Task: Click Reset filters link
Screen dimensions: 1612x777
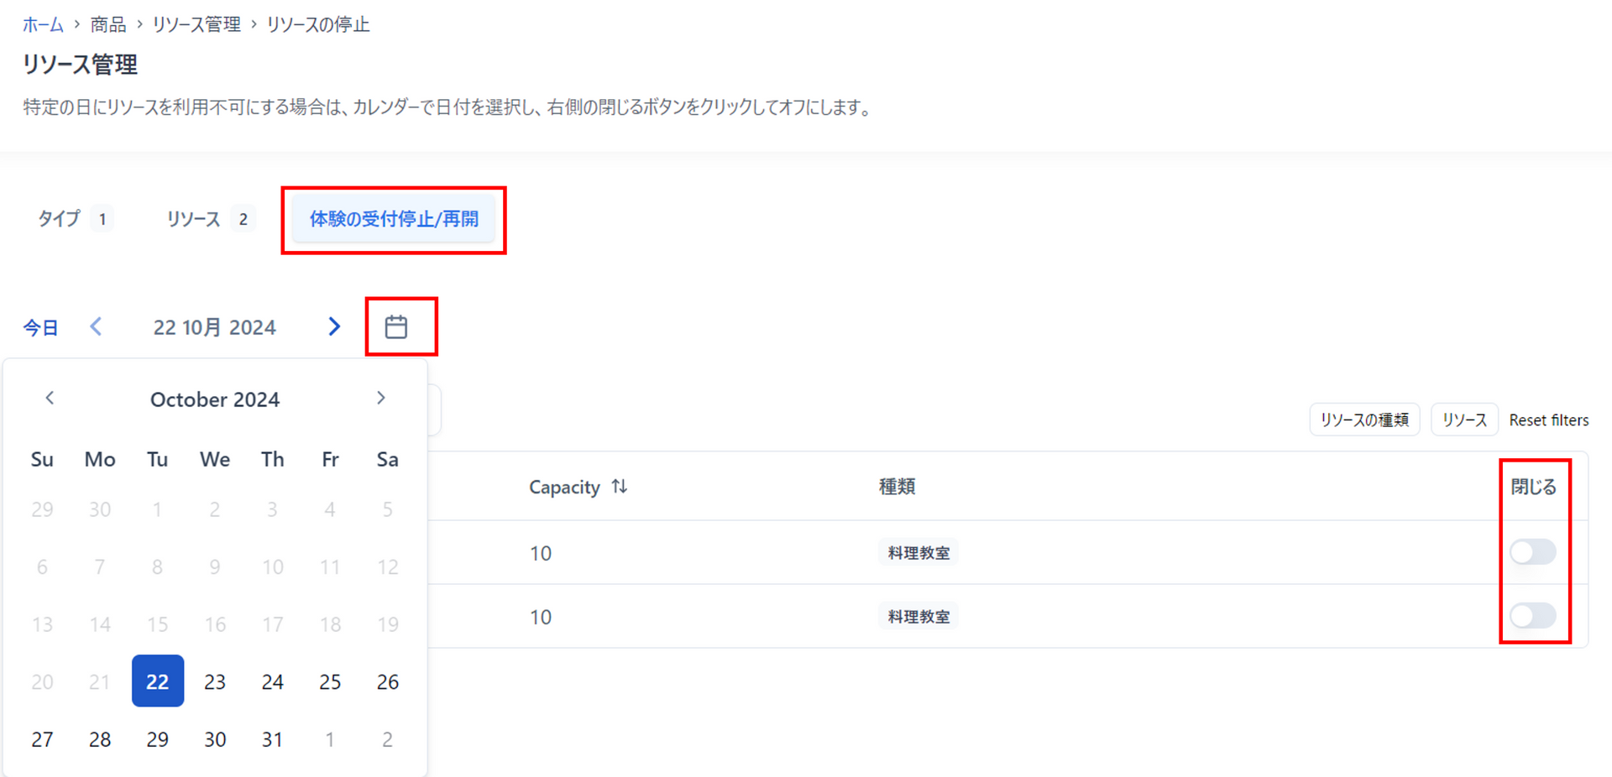Action: pyautogui.click(x=1549, y=420)
